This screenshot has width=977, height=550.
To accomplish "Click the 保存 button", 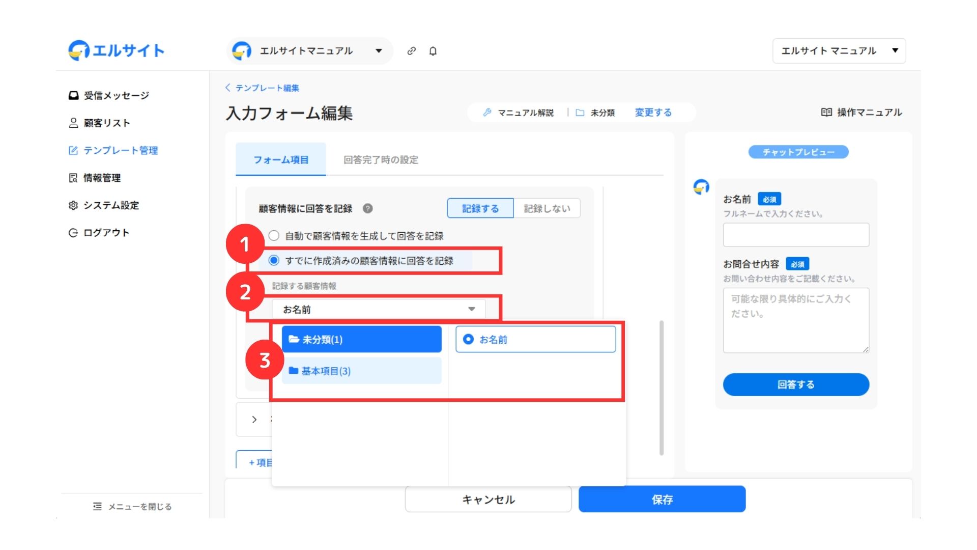I will [x=662, y=499].
